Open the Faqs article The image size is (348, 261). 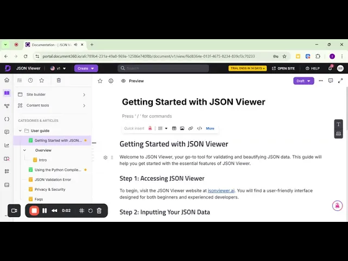(39, 199)
